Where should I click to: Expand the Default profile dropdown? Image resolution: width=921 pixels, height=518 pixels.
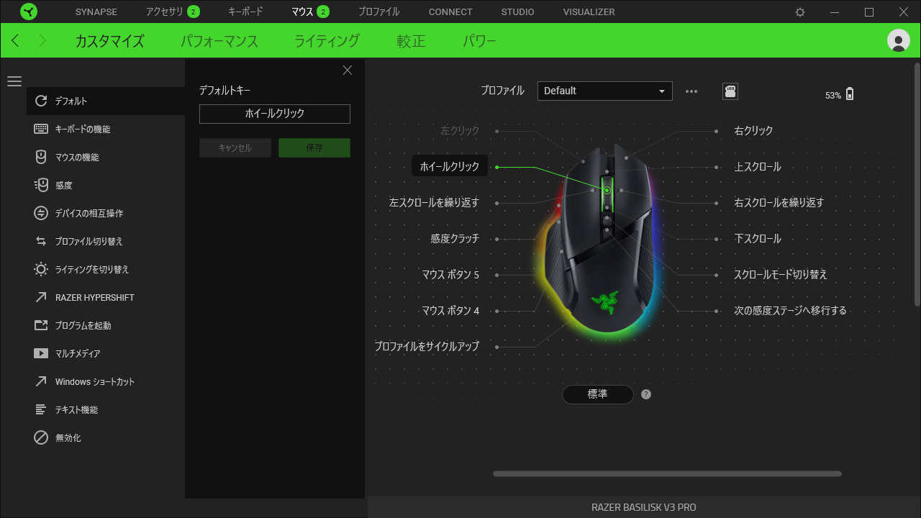[605, 91]
